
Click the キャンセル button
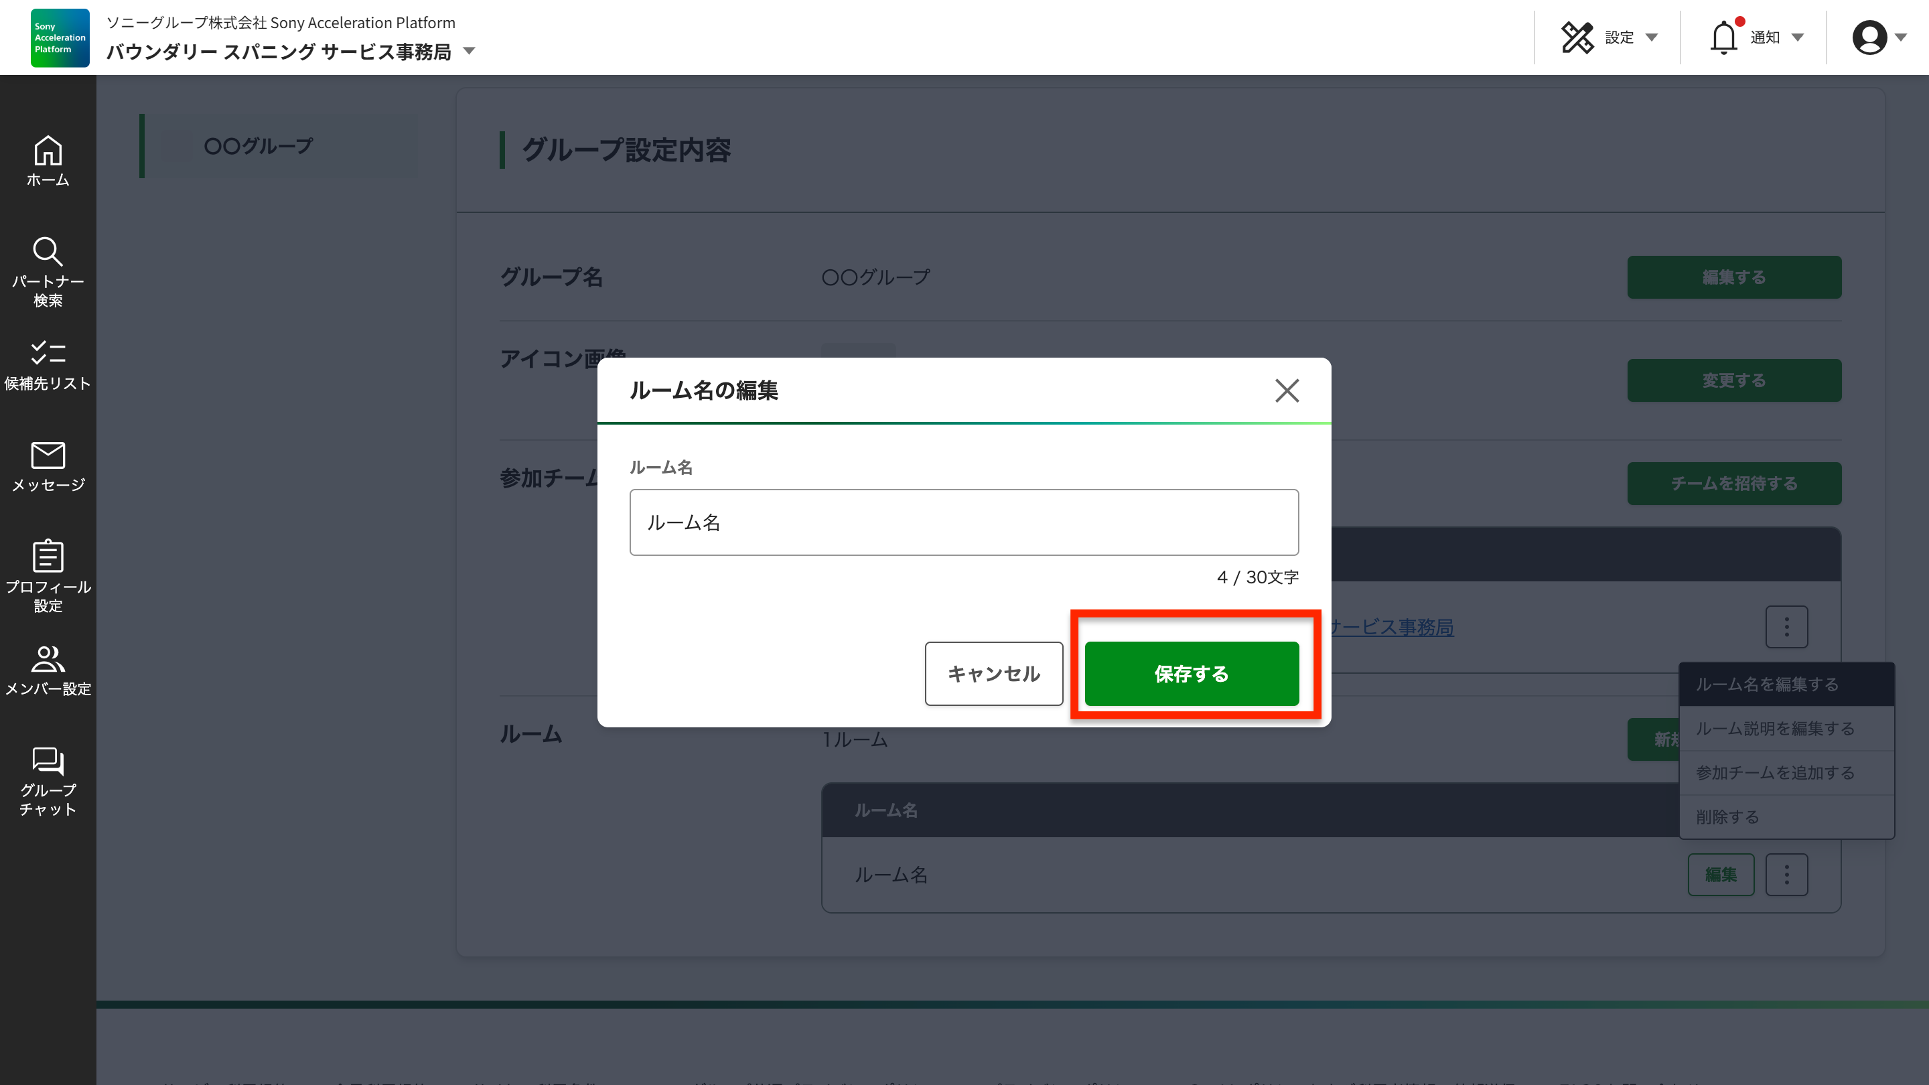coord(994,674)
